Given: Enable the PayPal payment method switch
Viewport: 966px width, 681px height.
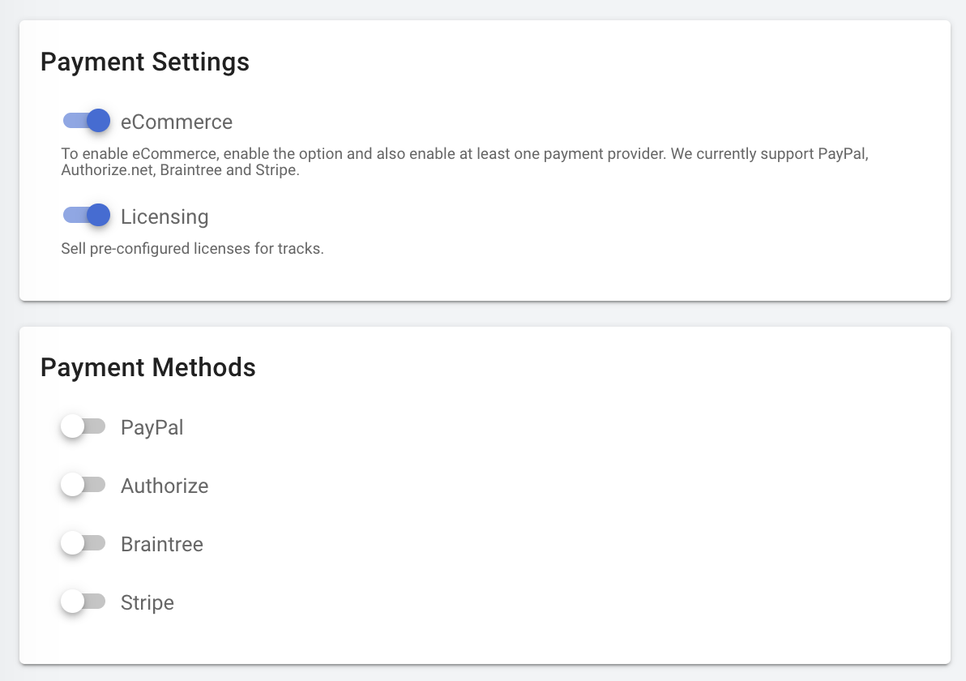Looking at the screenshot, I should [x=83, y=426].
